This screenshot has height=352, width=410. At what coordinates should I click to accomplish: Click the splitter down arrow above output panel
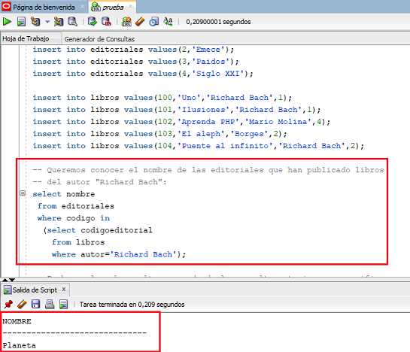[12, 280]
